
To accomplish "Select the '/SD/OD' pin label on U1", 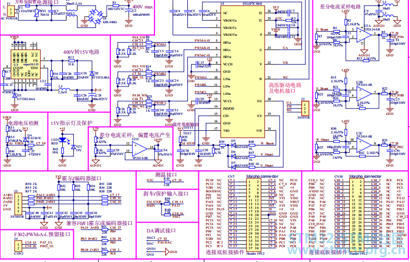I will pyautogui.click(x=228, y=109).
